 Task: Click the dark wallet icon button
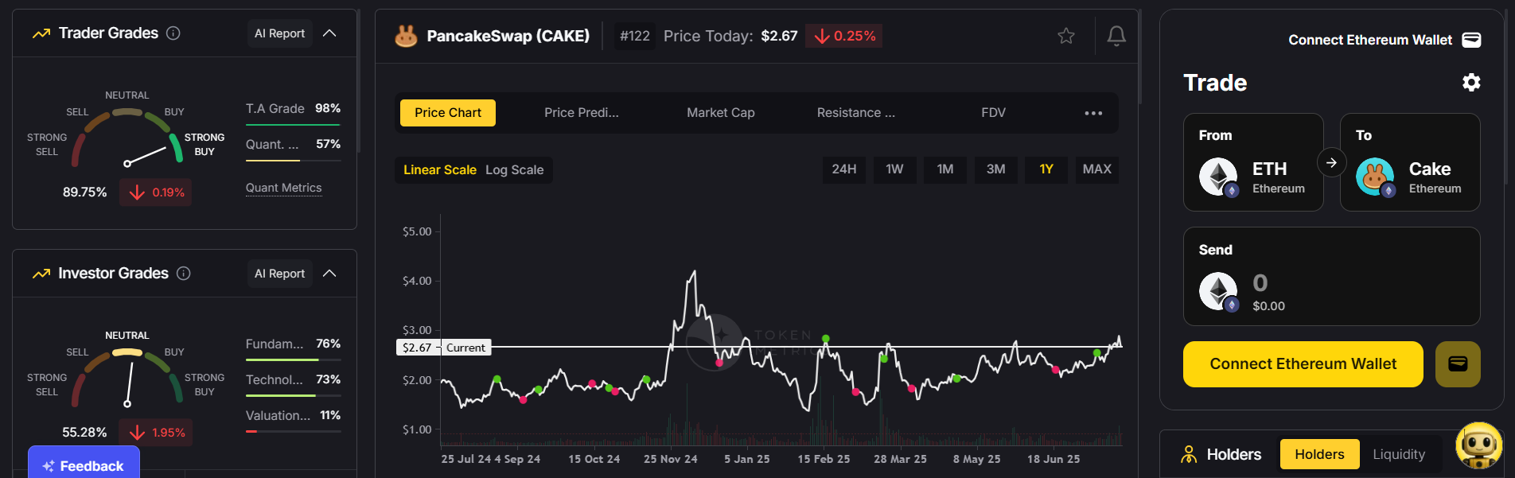1458,364
